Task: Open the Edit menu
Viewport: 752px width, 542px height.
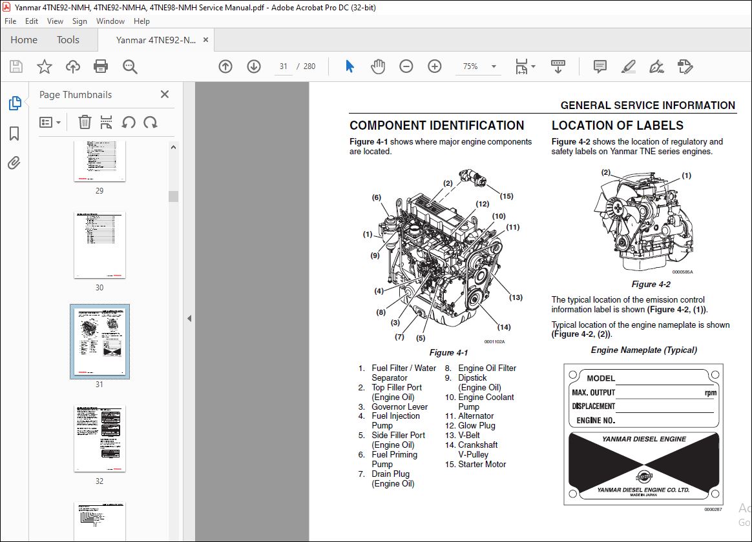Action: (x=31, y=21)
